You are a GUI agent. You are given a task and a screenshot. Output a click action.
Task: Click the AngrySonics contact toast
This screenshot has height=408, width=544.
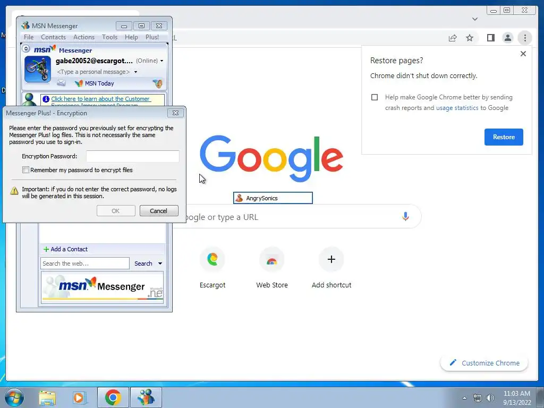click(x=273, y=198)
